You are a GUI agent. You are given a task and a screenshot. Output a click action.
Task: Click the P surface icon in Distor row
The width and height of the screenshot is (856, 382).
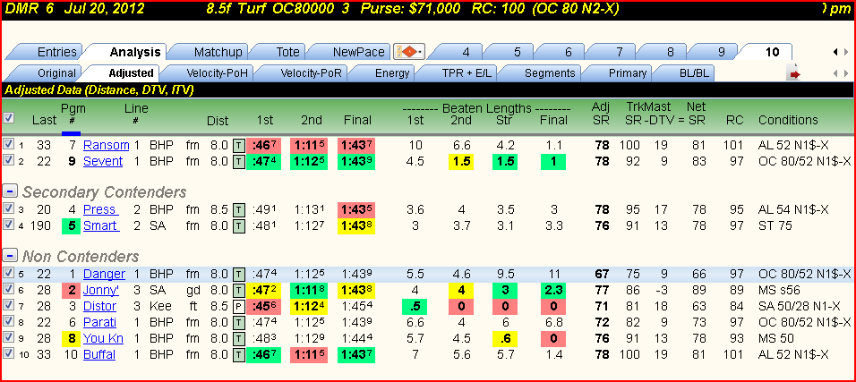239,307
